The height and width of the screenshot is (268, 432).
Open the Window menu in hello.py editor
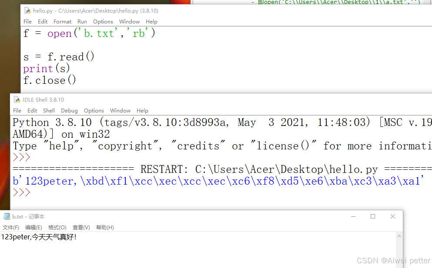pyautogui.click(x=129, y=21)
